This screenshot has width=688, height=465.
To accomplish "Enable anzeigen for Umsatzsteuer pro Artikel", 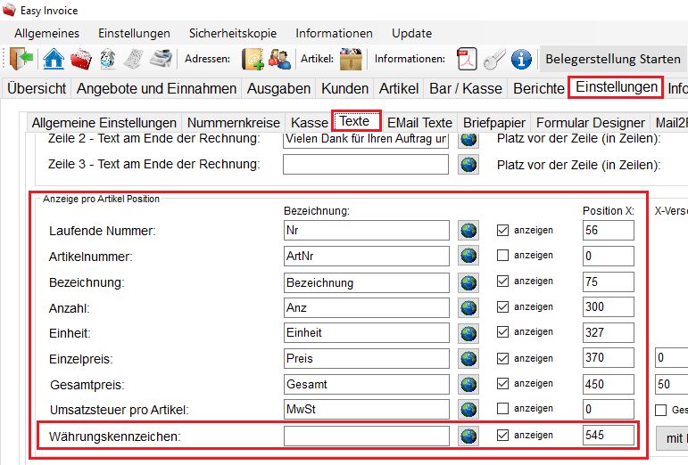I will tap(501, 410).
